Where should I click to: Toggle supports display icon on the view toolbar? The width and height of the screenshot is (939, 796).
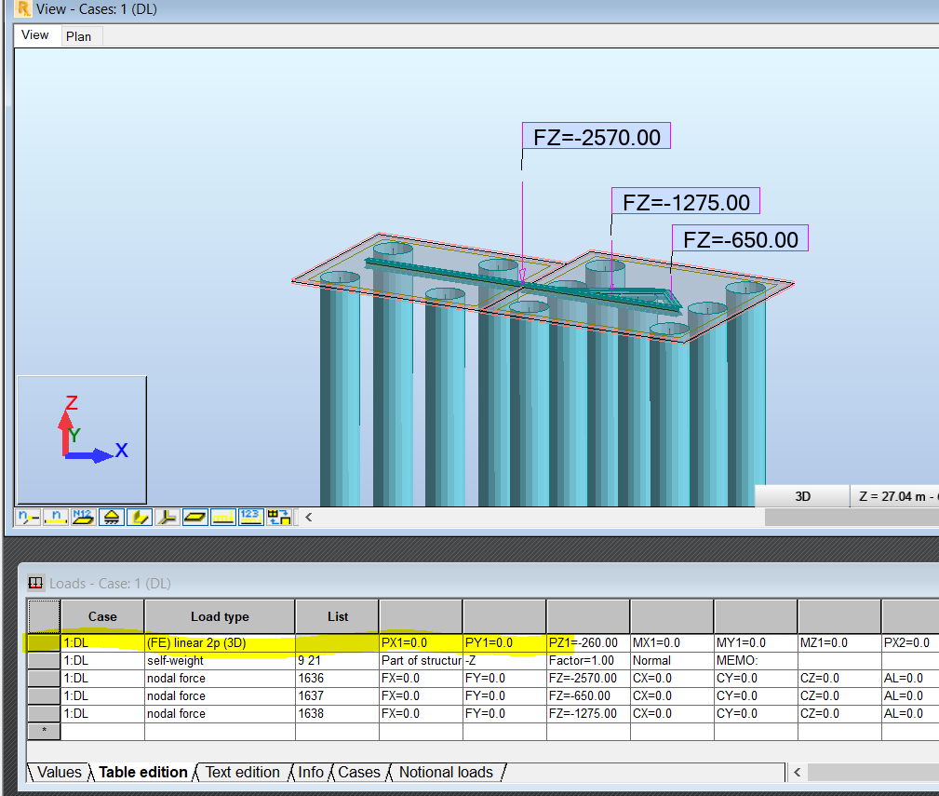(111, 517)
